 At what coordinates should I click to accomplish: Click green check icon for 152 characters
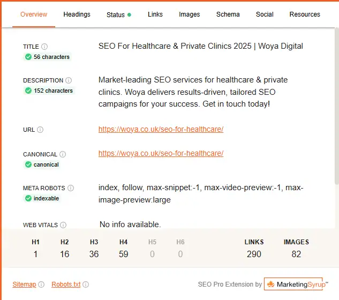[28, 91]
